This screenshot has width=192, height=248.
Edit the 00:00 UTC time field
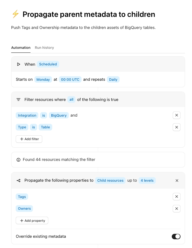pyautogui.click(x=70, y=80)
